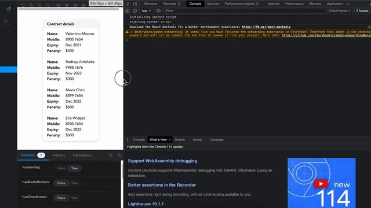Select the highlighted blue sidebar story item
This screenshot has height=208, width=371.
pos(9,69)
